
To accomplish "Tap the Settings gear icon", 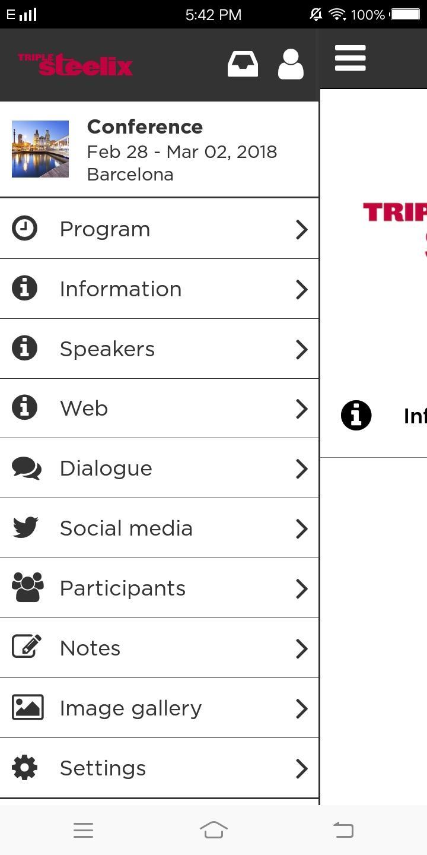I will (25, 768).
